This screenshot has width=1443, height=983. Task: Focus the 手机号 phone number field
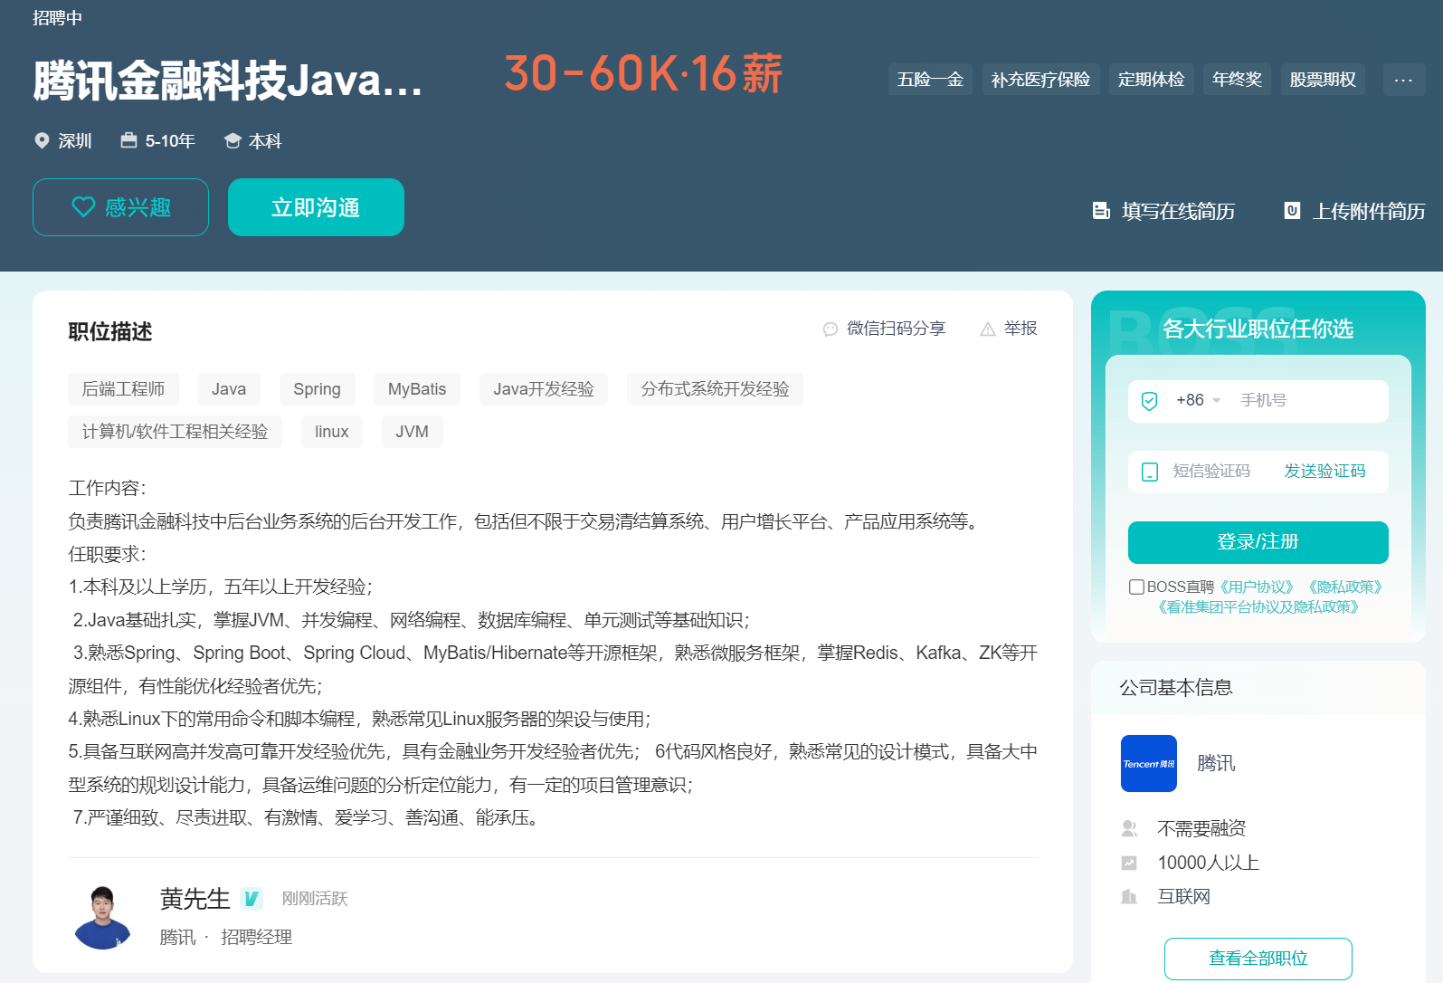[x=1307, y=400]
